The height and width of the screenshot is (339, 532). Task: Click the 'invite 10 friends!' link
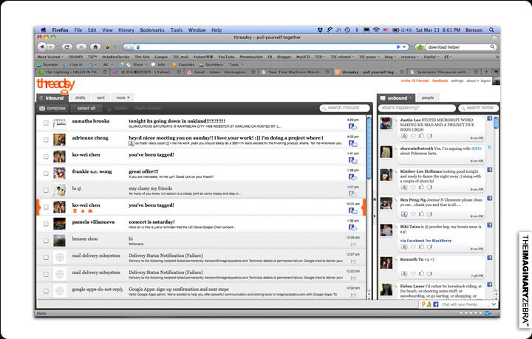click(415, 81)
